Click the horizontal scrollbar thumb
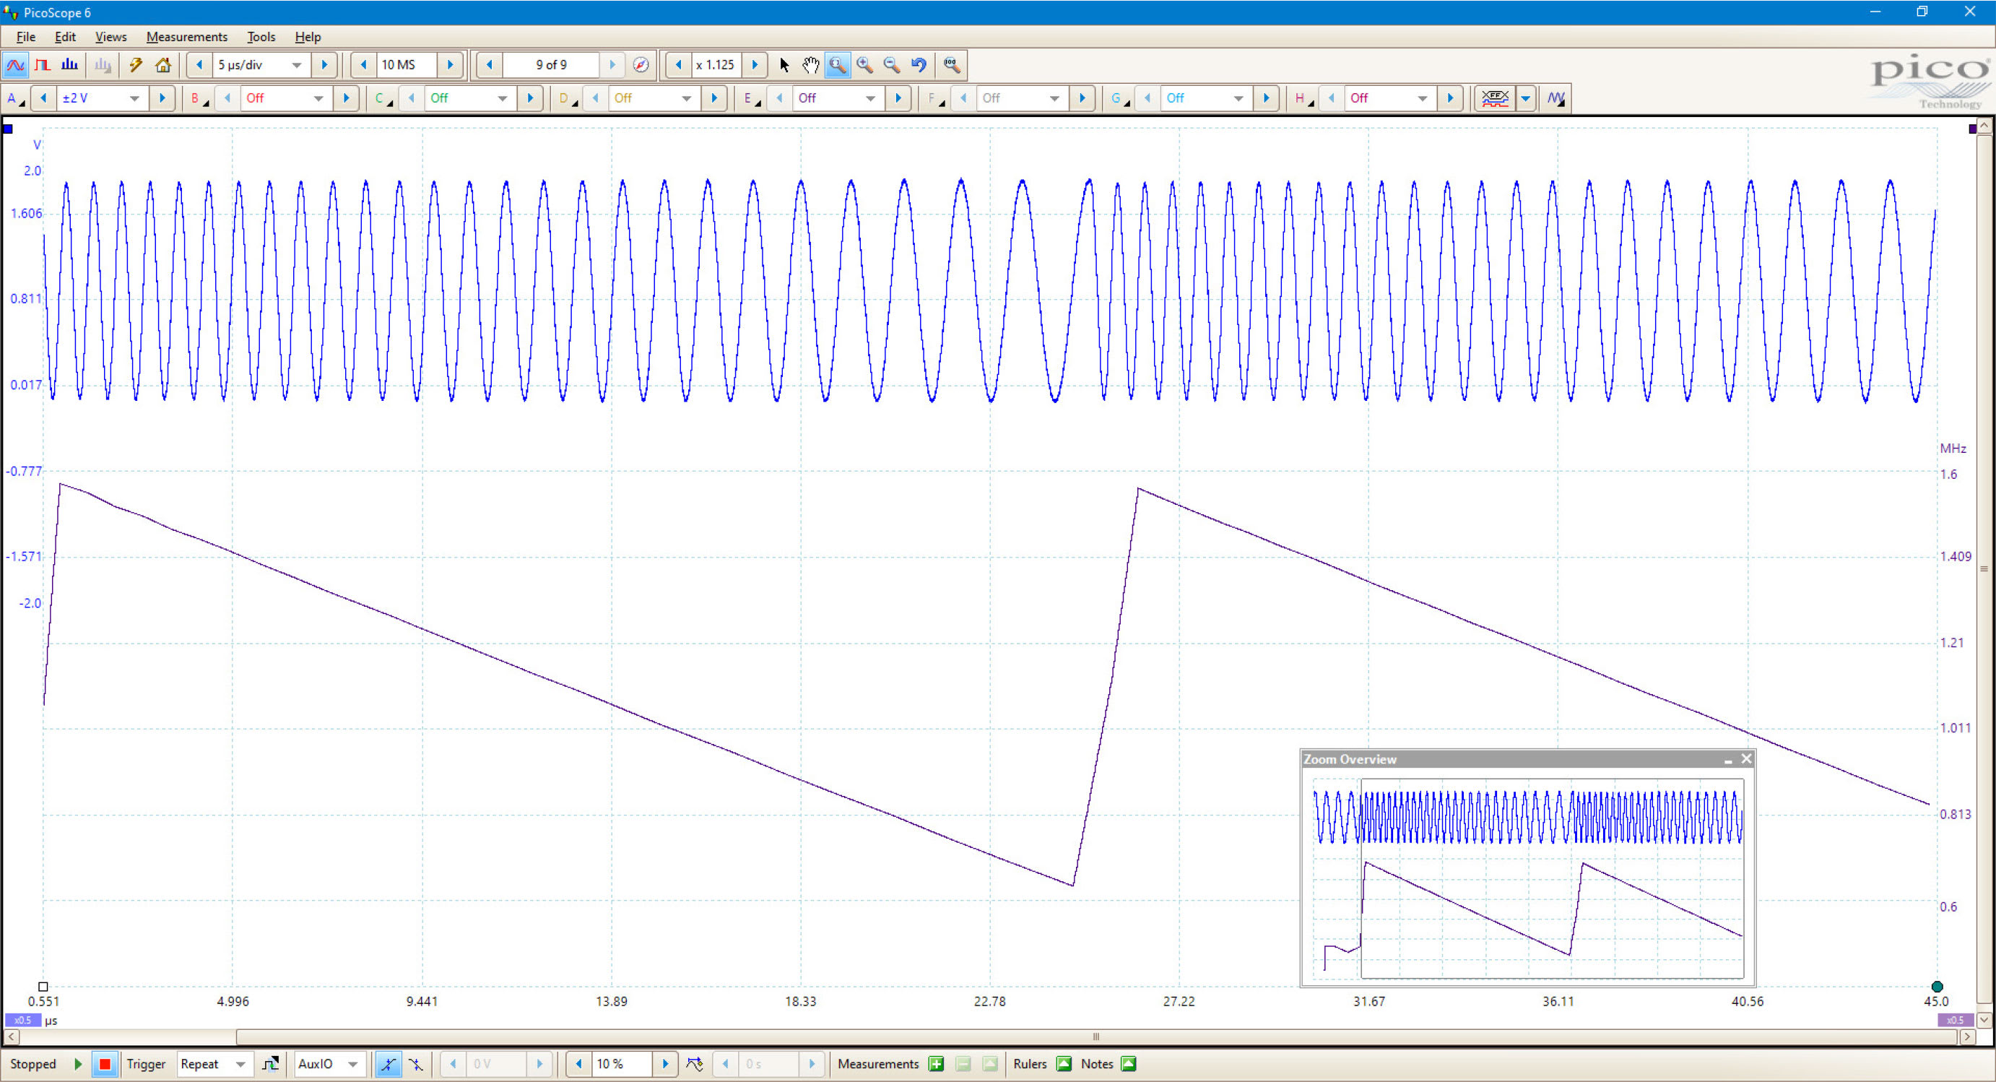 (x=1095, y=1037)
